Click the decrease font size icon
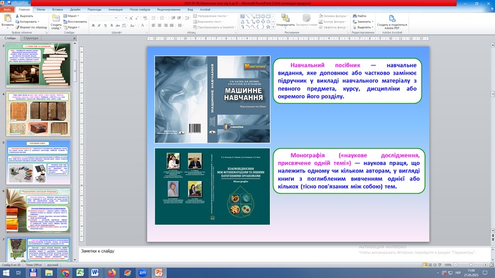495x278 pixels. [137, 19]
